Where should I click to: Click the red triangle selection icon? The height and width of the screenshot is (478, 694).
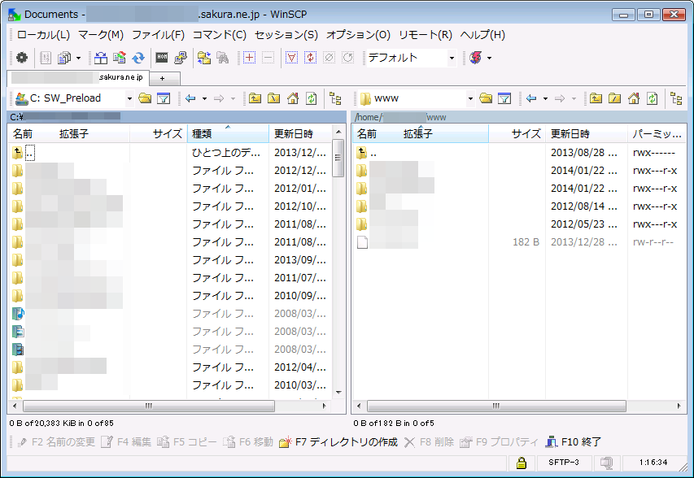pyautogui.click(x=291, y=58)
